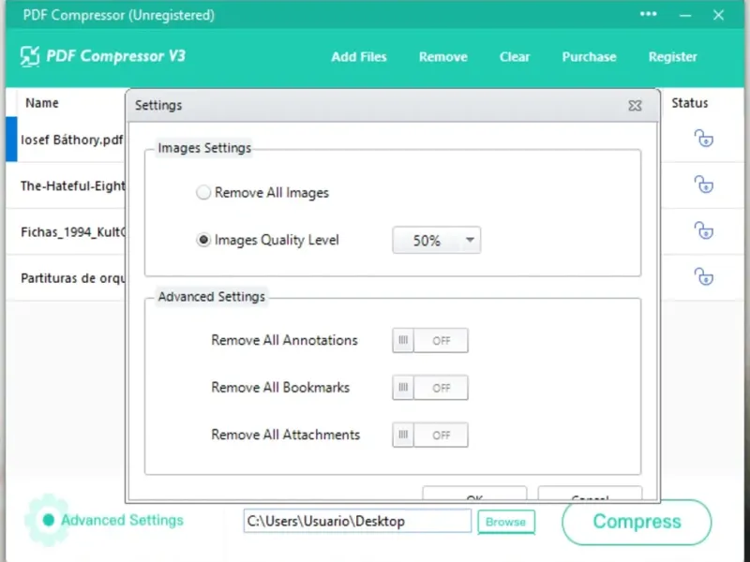Click Remove in the top toolbar
The image size is (750, 562).
point(442,57)
